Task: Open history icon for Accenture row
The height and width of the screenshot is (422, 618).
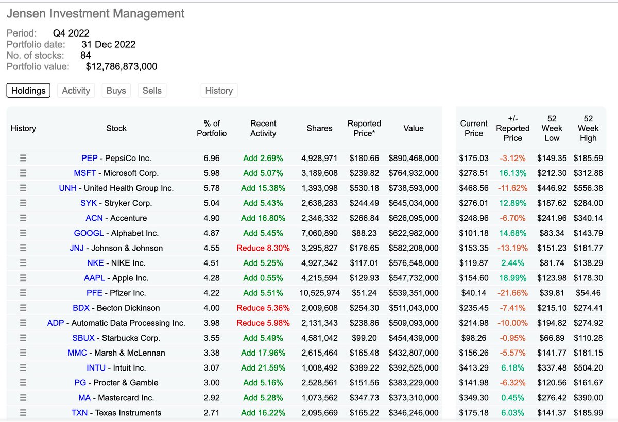Action: pyautogui.click(x=23, y=218)
